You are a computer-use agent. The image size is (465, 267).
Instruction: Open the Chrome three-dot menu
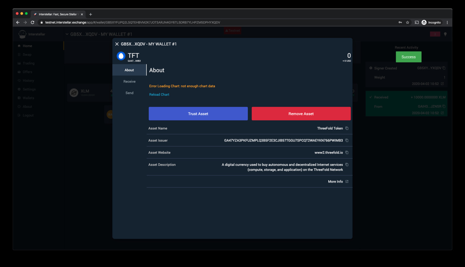(x=447, y=23)
